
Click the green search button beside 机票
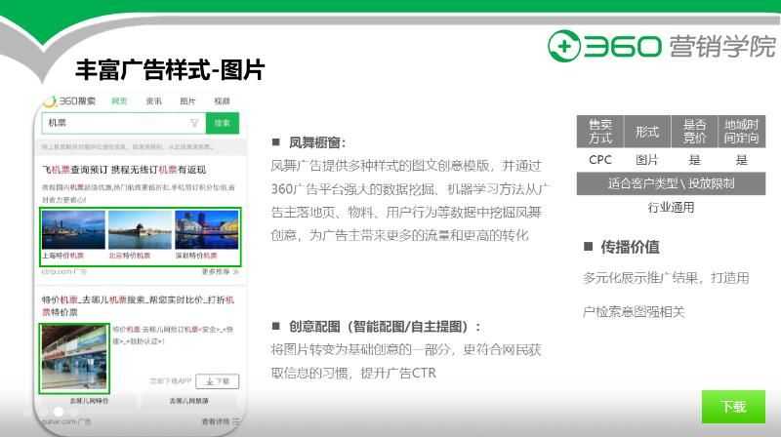tap(223, 123)
